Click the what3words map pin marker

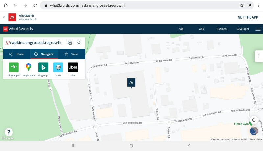point(131,83)
